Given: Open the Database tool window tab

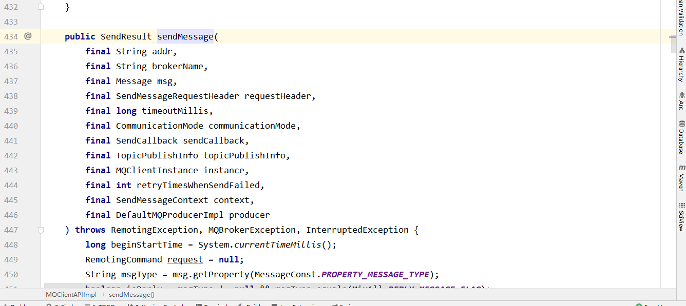Looking at the screenshot, I should [x=681, y=137].
